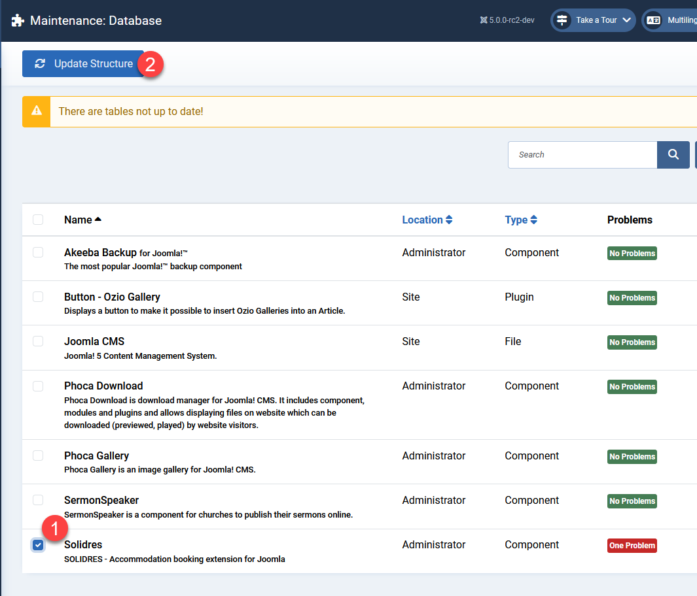
Task: Check the Akeeba Backup row checkbox
Action: 37,252
